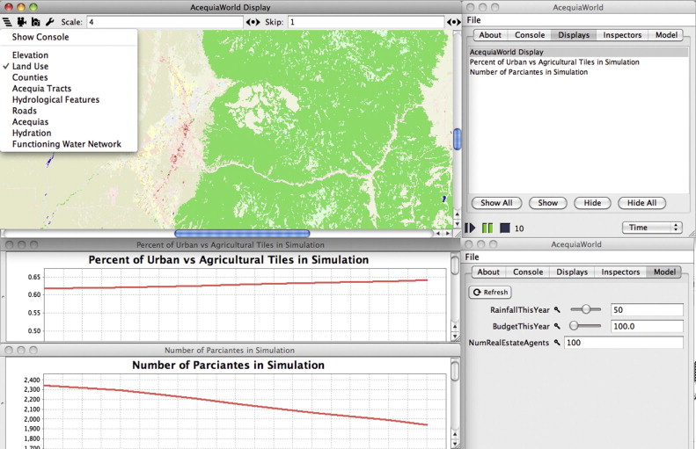The image size is (696, 449).
Task: Open Console tab in lower console window
Action: 528,272
